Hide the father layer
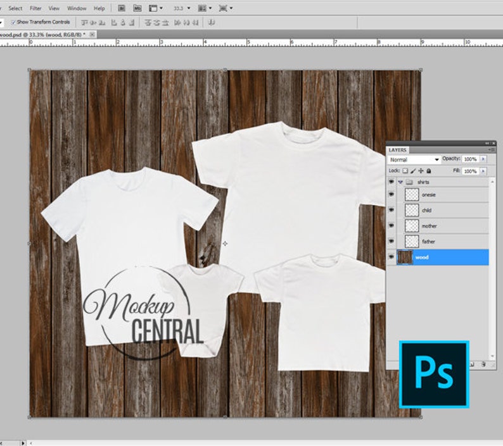The image size is (503, 446). coord(392,241)
